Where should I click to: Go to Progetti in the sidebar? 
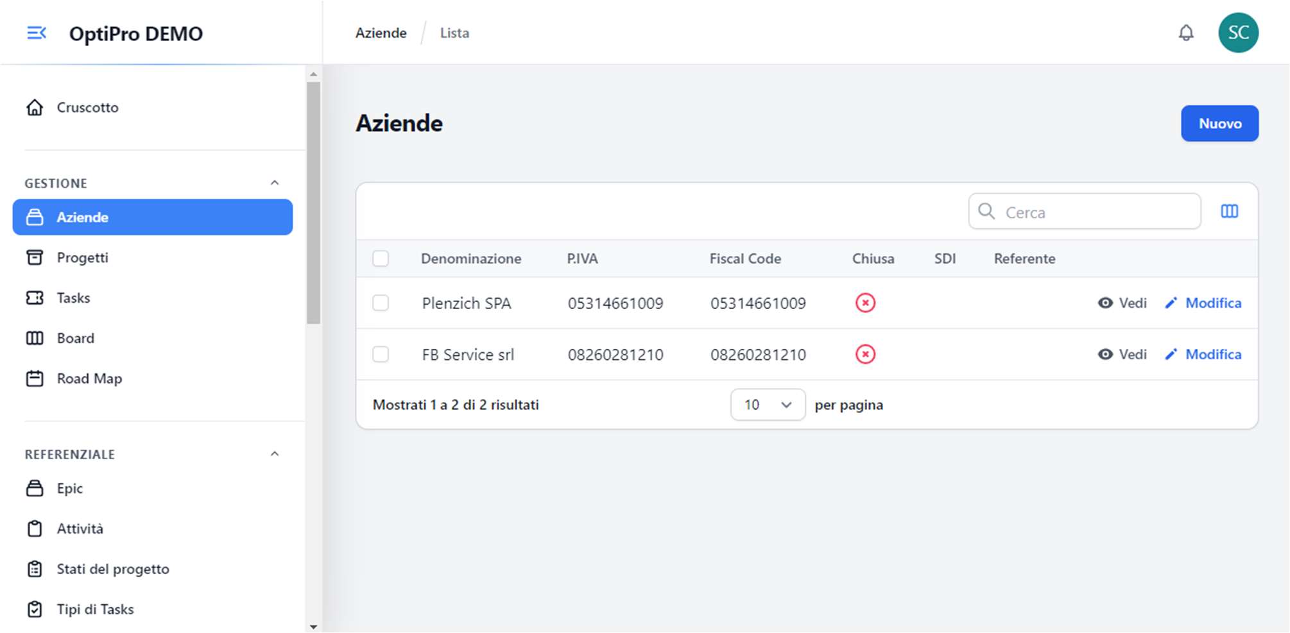tap(82, 257)
